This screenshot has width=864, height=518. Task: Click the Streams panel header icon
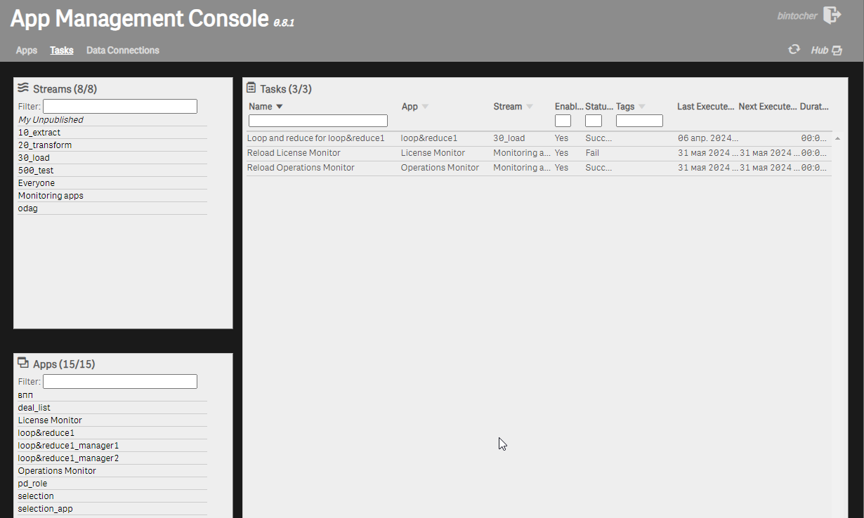pos(23,87)
